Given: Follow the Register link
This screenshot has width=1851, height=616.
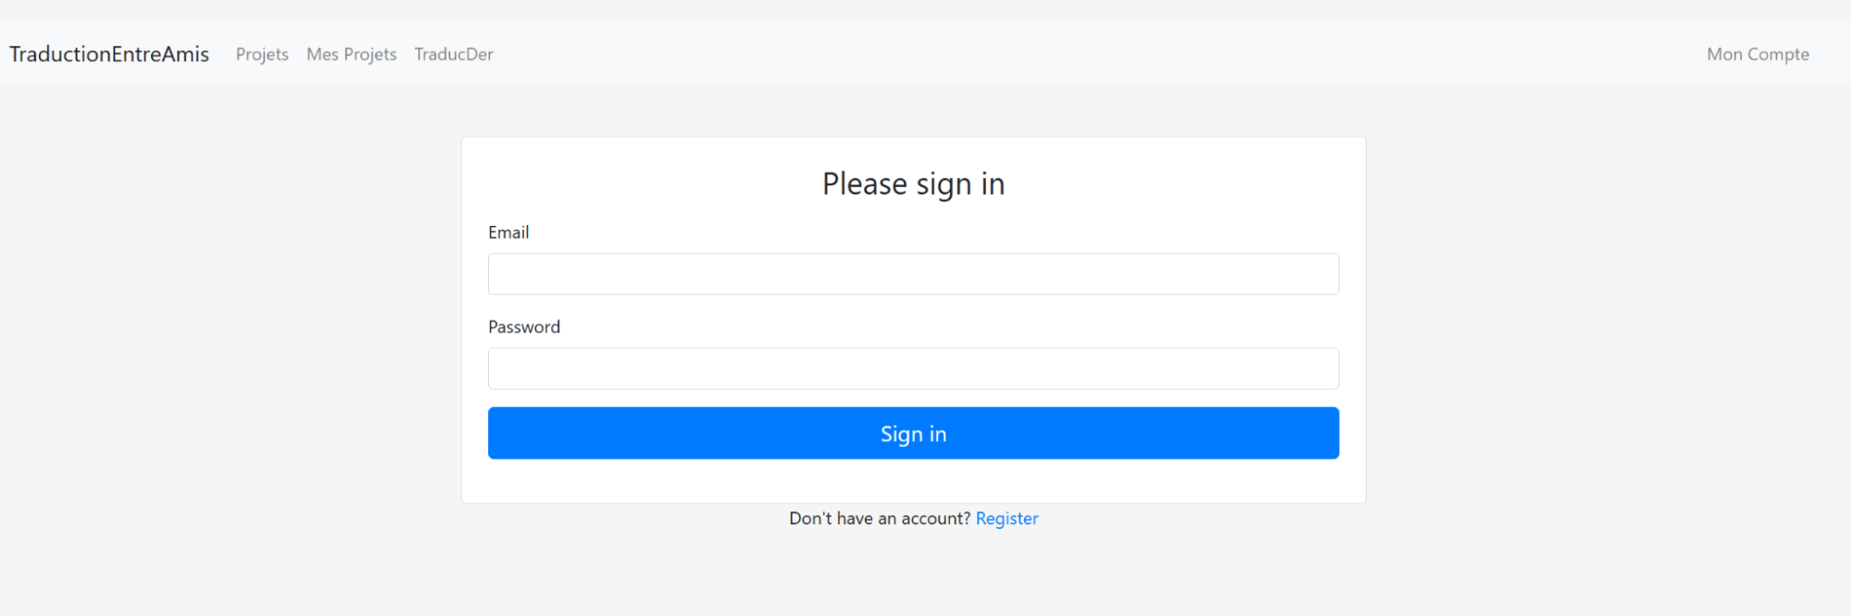Looking at the screenshot, I should pyautogui.click(x=1007, y=519).
